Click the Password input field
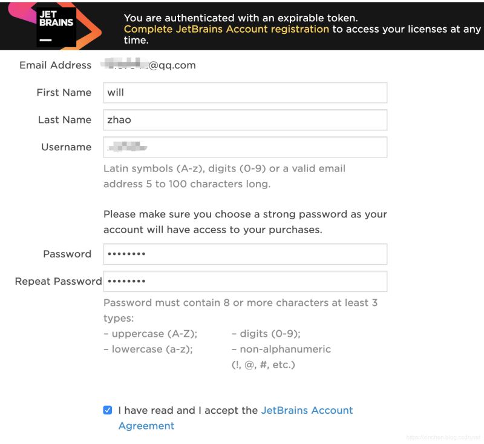484x444 pixels. click(x=245, y=254)
